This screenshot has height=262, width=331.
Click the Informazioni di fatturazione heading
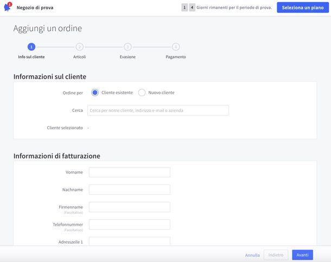tap(57, 156)
